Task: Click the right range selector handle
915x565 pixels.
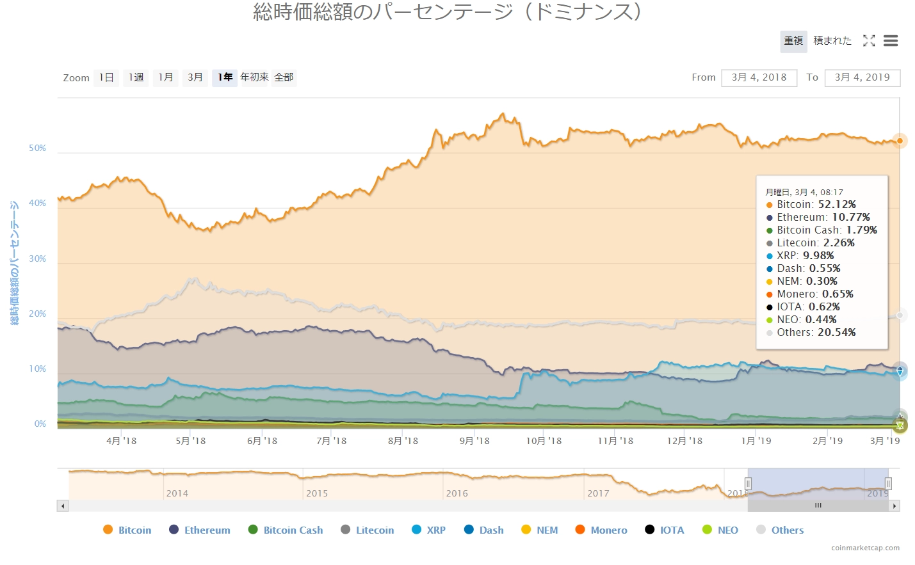Action: (x=888, y=484)
